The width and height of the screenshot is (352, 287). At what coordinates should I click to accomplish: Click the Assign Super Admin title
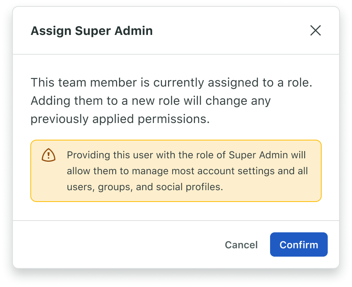pyautogui.click(x=91, y=31)
